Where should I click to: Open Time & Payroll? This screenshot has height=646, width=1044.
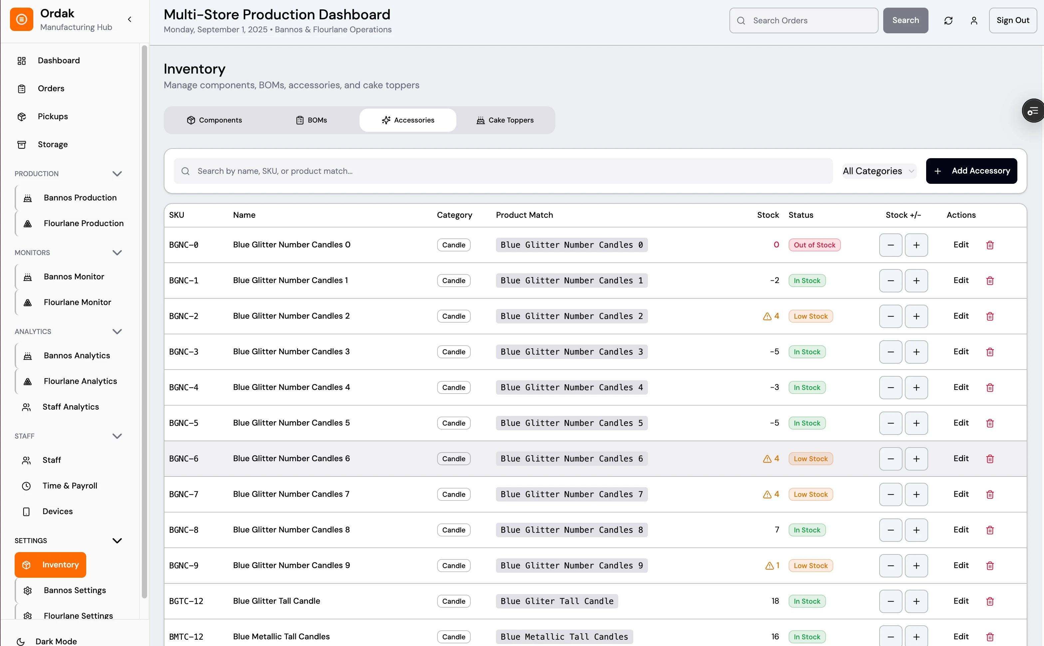coord(70,486)
